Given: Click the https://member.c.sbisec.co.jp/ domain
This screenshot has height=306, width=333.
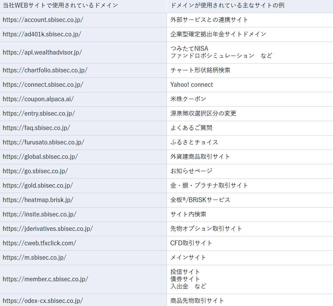Looking at the screenshot, I should tap(45, 279).
